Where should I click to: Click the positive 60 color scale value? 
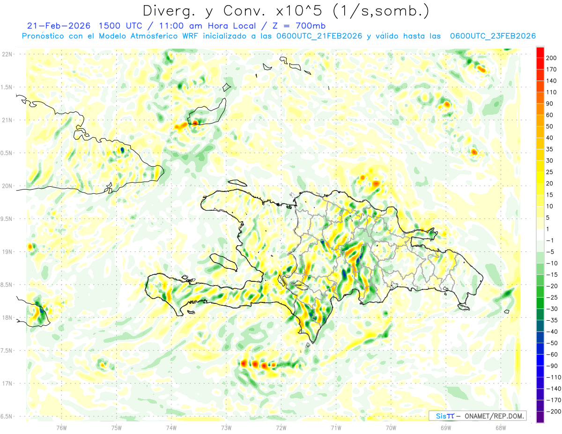[x=550, y=115]
